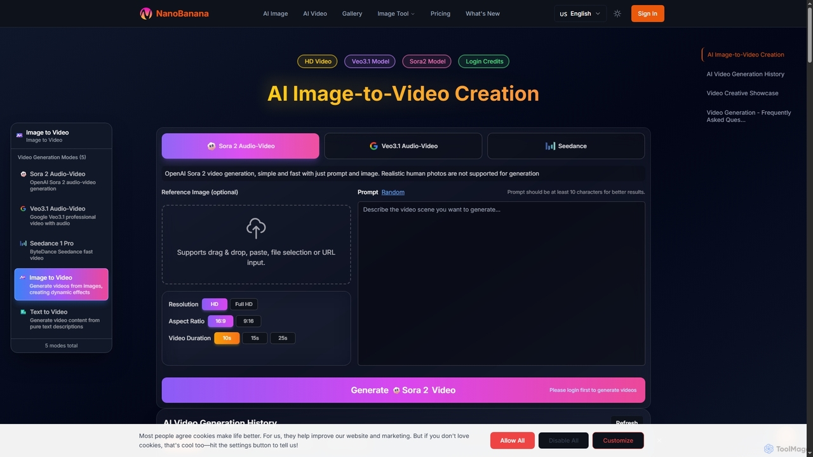Click the Google icon in Veo3.1 Audio-Video tab
813x457 pixels.
[374, 146]
